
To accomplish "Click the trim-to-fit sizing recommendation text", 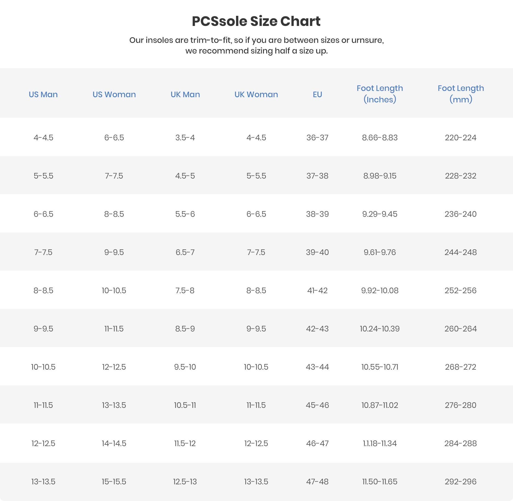I will click(256, 45).
